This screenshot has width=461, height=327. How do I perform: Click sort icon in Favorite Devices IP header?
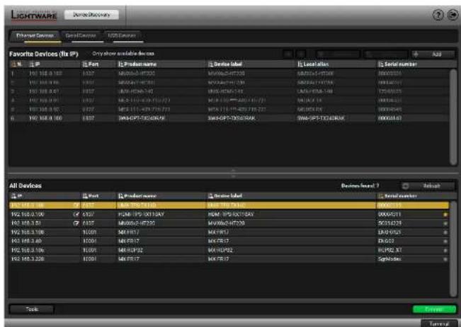(x=32, y=64)
